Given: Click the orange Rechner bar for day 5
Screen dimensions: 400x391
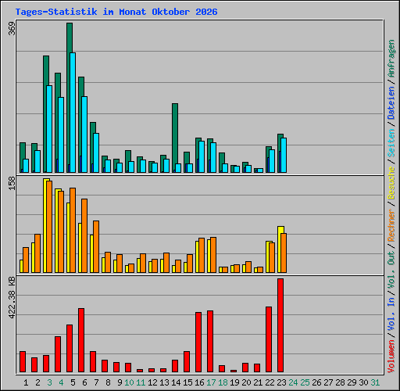Looking at the screenshot, I should pyautogui.click(x=73, y=230).
